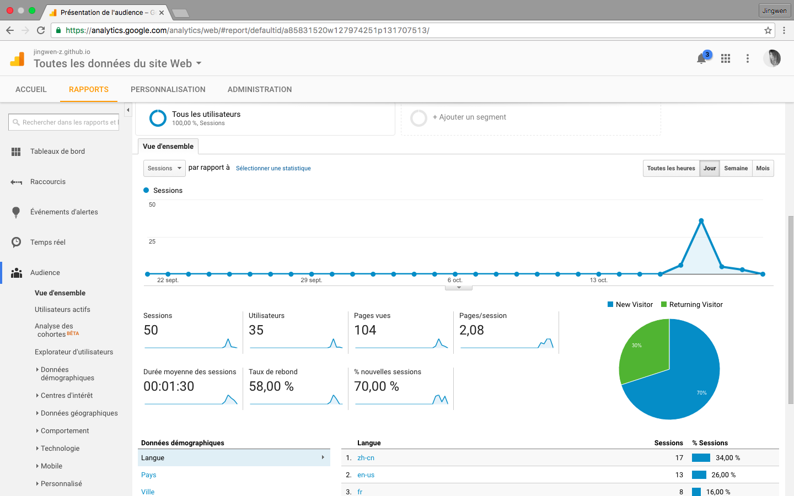Click the report search input field
Image resolution: width=794 pixels, height=496 pixels.
(64, 122)
